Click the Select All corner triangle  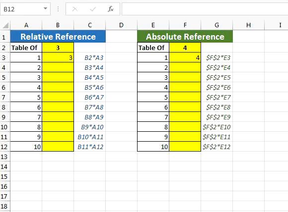pyautogui.click(x=5, y=25)
